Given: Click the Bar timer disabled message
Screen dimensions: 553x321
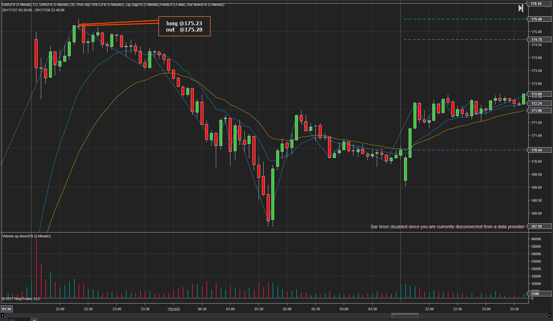Looking at the screenshot, I should (447, 227).
